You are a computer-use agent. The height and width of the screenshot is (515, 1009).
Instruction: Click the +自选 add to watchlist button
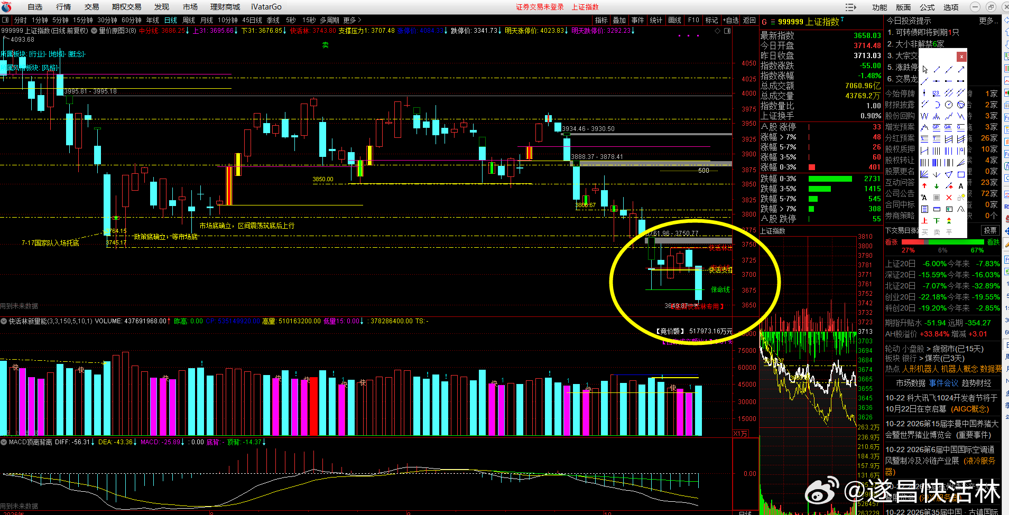point(731,20)
